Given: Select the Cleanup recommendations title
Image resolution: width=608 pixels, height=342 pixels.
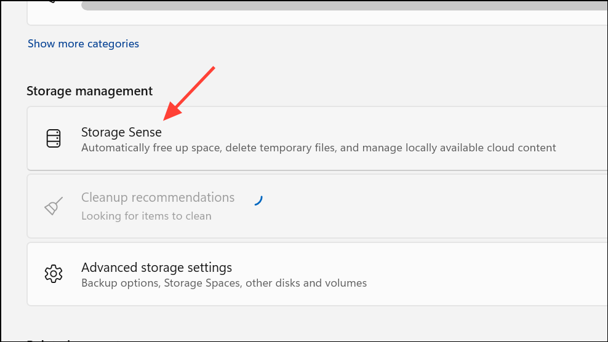Looking at the screenshot, I should pos(158,197).
